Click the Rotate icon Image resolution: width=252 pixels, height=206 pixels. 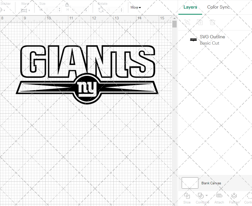coord(101,10)
